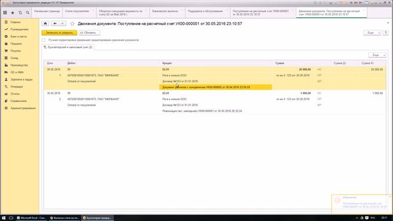Open the search magnifier in top toolbar

28,12
